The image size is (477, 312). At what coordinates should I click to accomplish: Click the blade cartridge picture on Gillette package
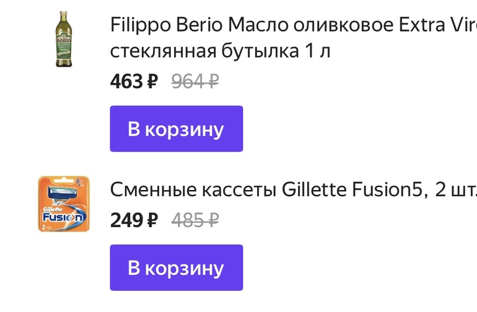pyautogui.click(x=63, y=194)
